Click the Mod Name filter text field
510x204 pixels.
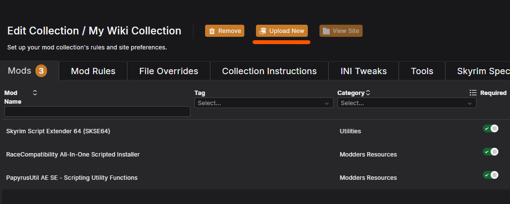(x=97, y=111)
